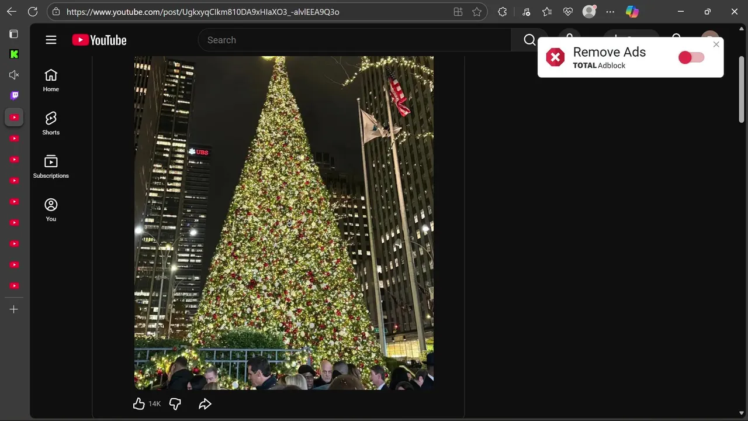
Task: Open Edge Settings and more menu
Action: click(610, 12)
